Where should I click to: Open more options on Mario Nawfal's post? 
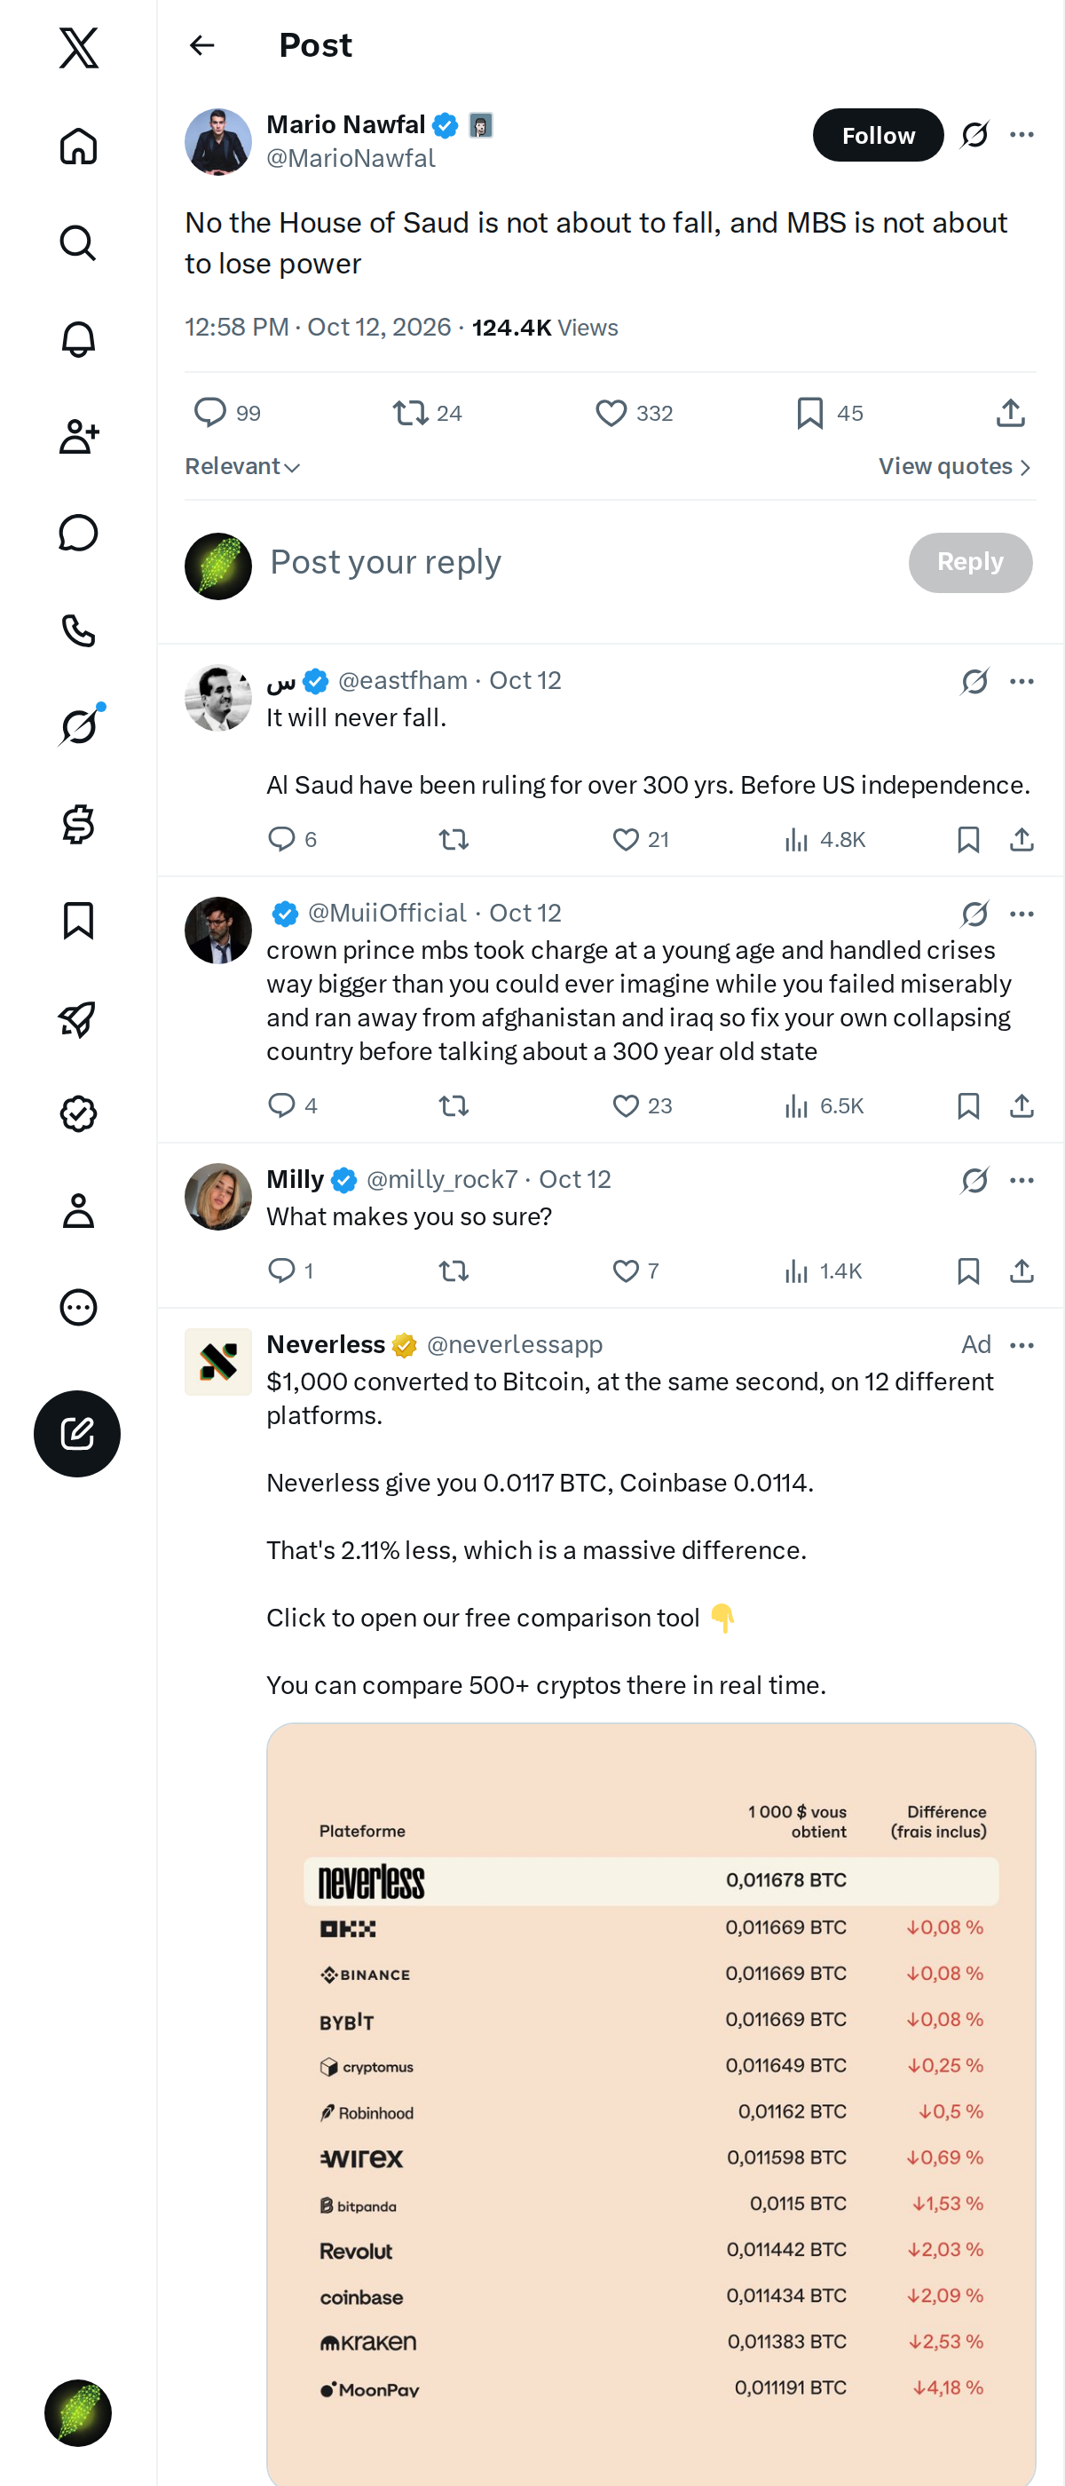pos(1022,135)
